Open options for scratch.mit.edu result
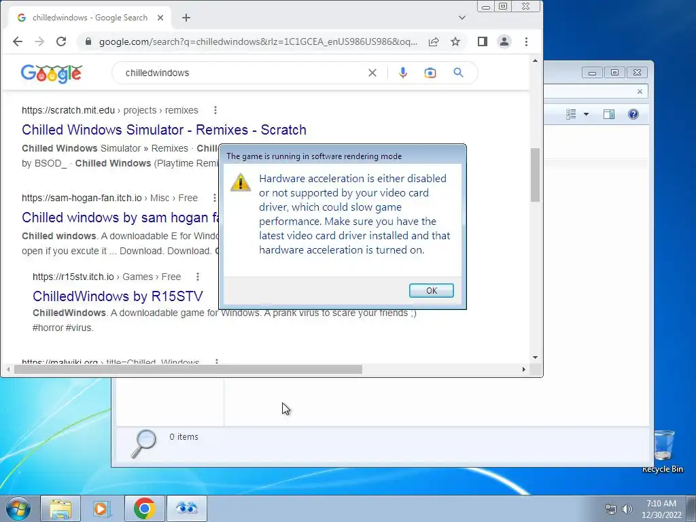 215,110
